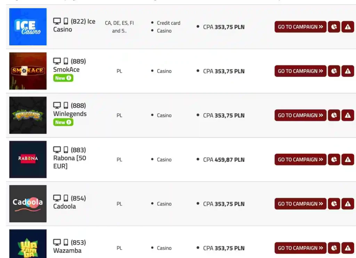The width and height of the screenshot is (356, 258).
Task: Click the warning triangle icon for SmokAce
Action: [x=348, y=71]
